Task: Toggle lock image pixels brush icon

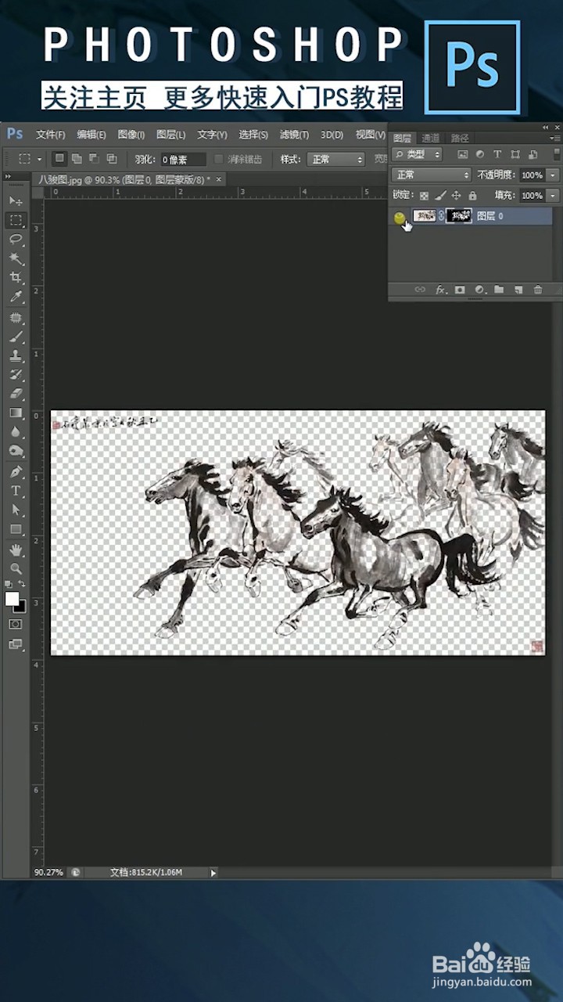Action: 440,196
